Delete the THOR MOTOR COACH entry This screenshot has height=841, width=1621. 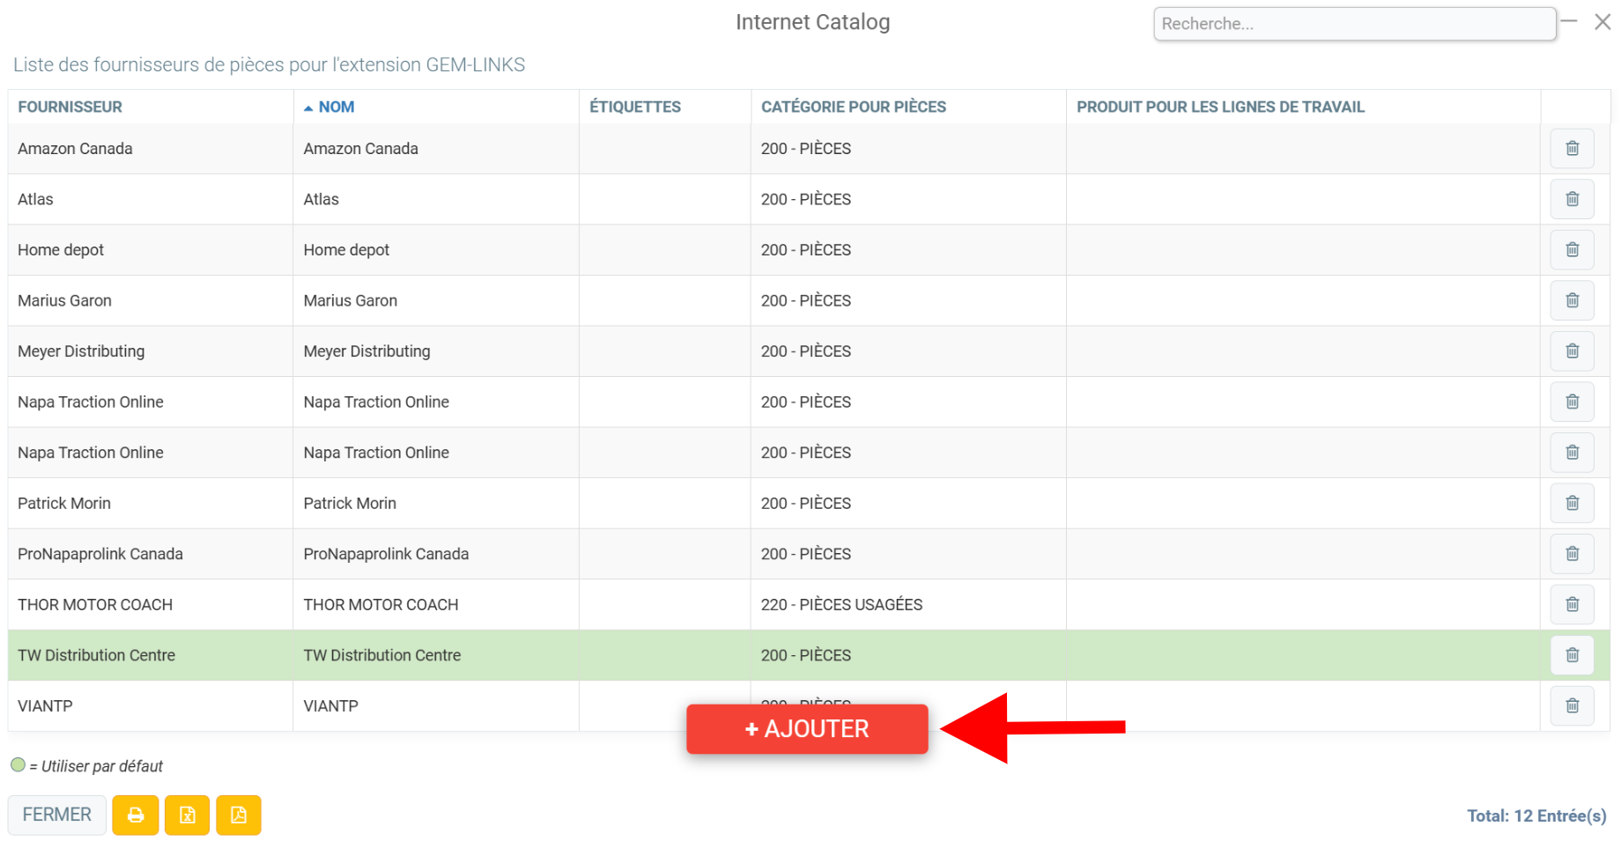[x=1572, y=604]
